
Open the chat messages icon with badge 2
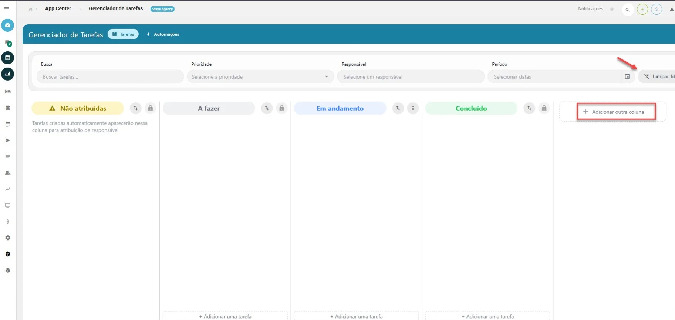click(8, 43)
